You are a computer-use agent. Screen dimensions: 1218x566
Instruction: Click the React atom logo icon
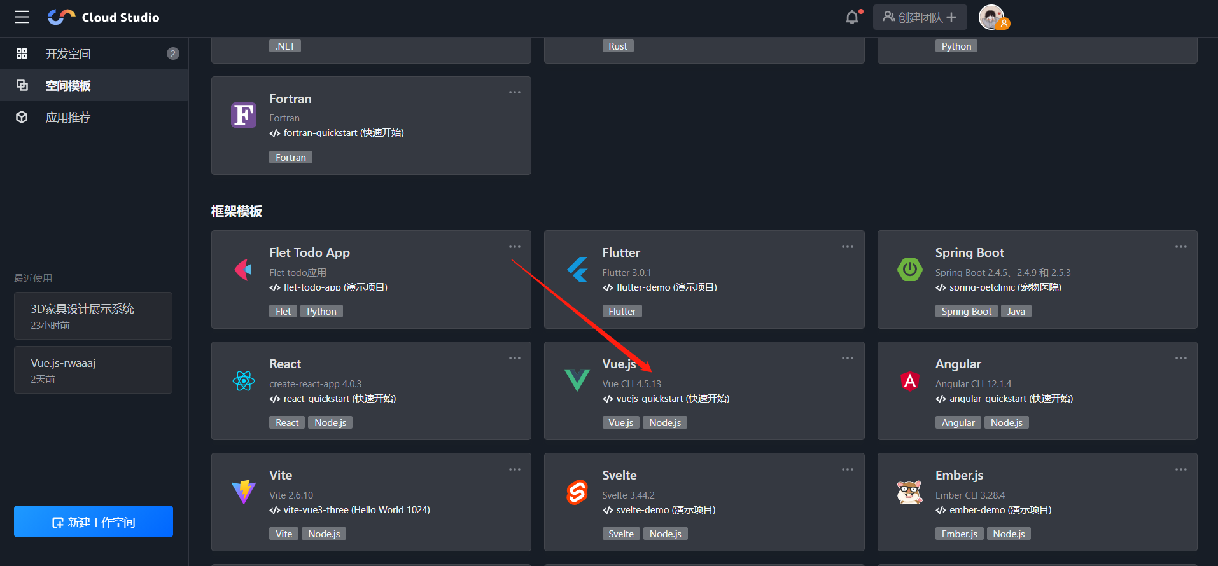(x=244, y=381)
